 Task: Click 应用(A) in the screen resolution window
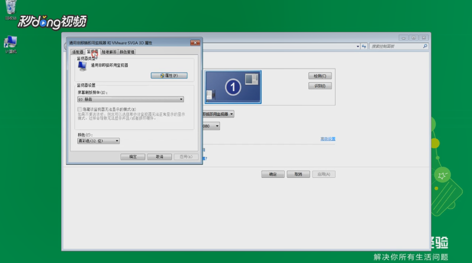324,174
